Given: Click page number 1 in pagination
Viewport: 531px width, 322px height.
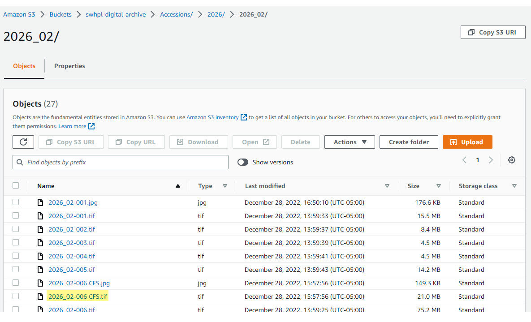Looking at the screenshot, I should (478, 160).
